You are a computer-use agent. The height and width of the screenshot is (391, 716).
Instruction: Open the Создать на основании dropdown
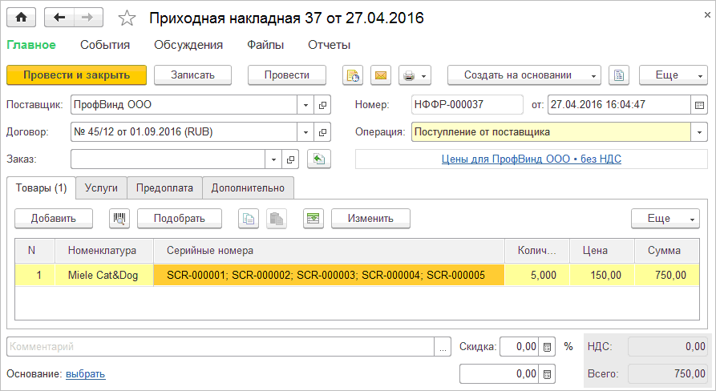[524, 75]
